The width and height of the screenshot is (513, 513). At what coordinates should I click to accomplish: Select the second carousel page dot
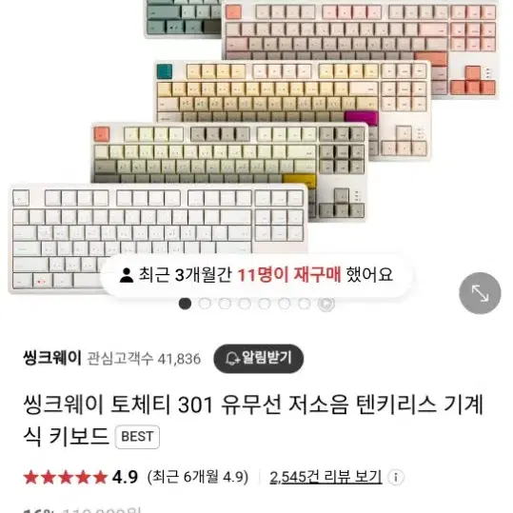205,304
